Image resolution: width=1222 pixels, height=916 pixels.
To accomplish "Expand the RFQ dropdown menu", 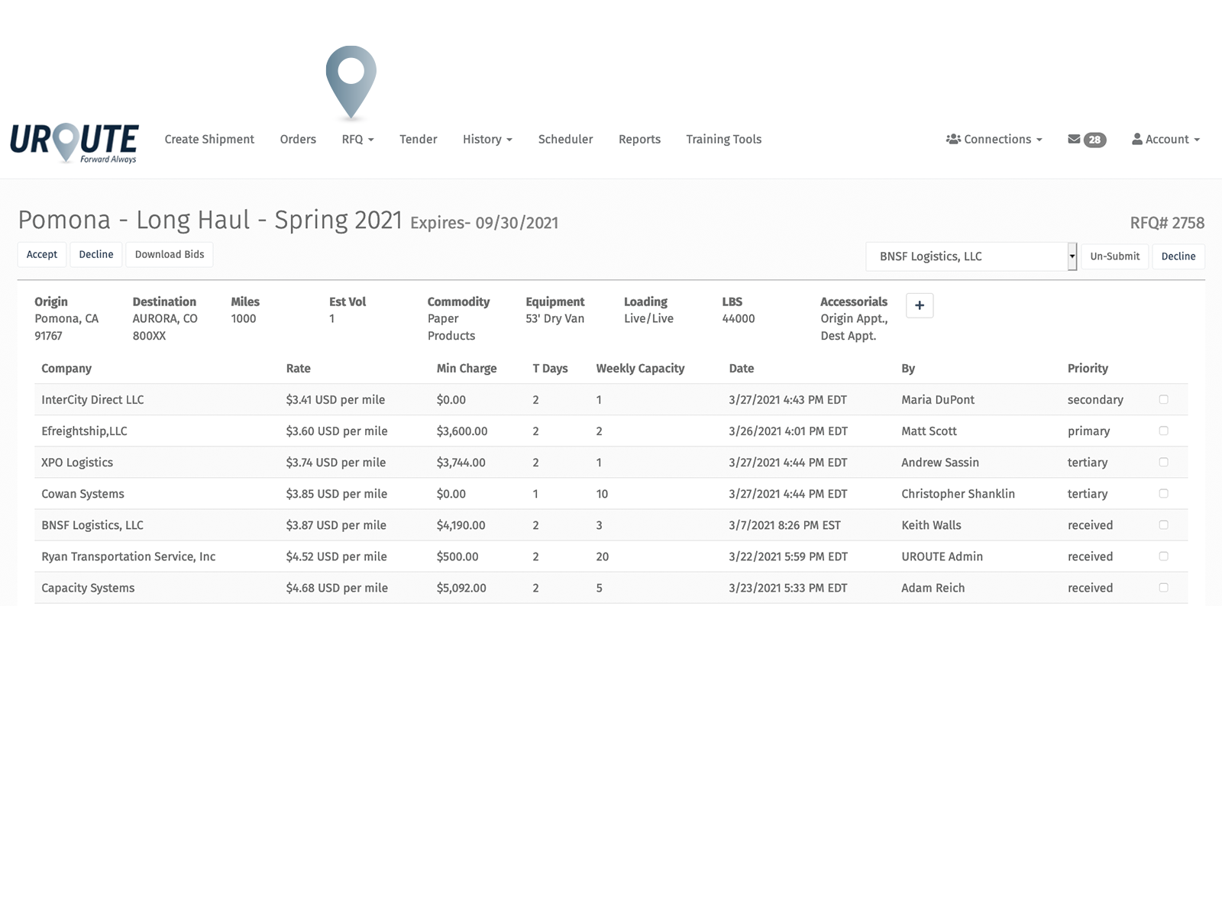I will click(x=357, y=139).
